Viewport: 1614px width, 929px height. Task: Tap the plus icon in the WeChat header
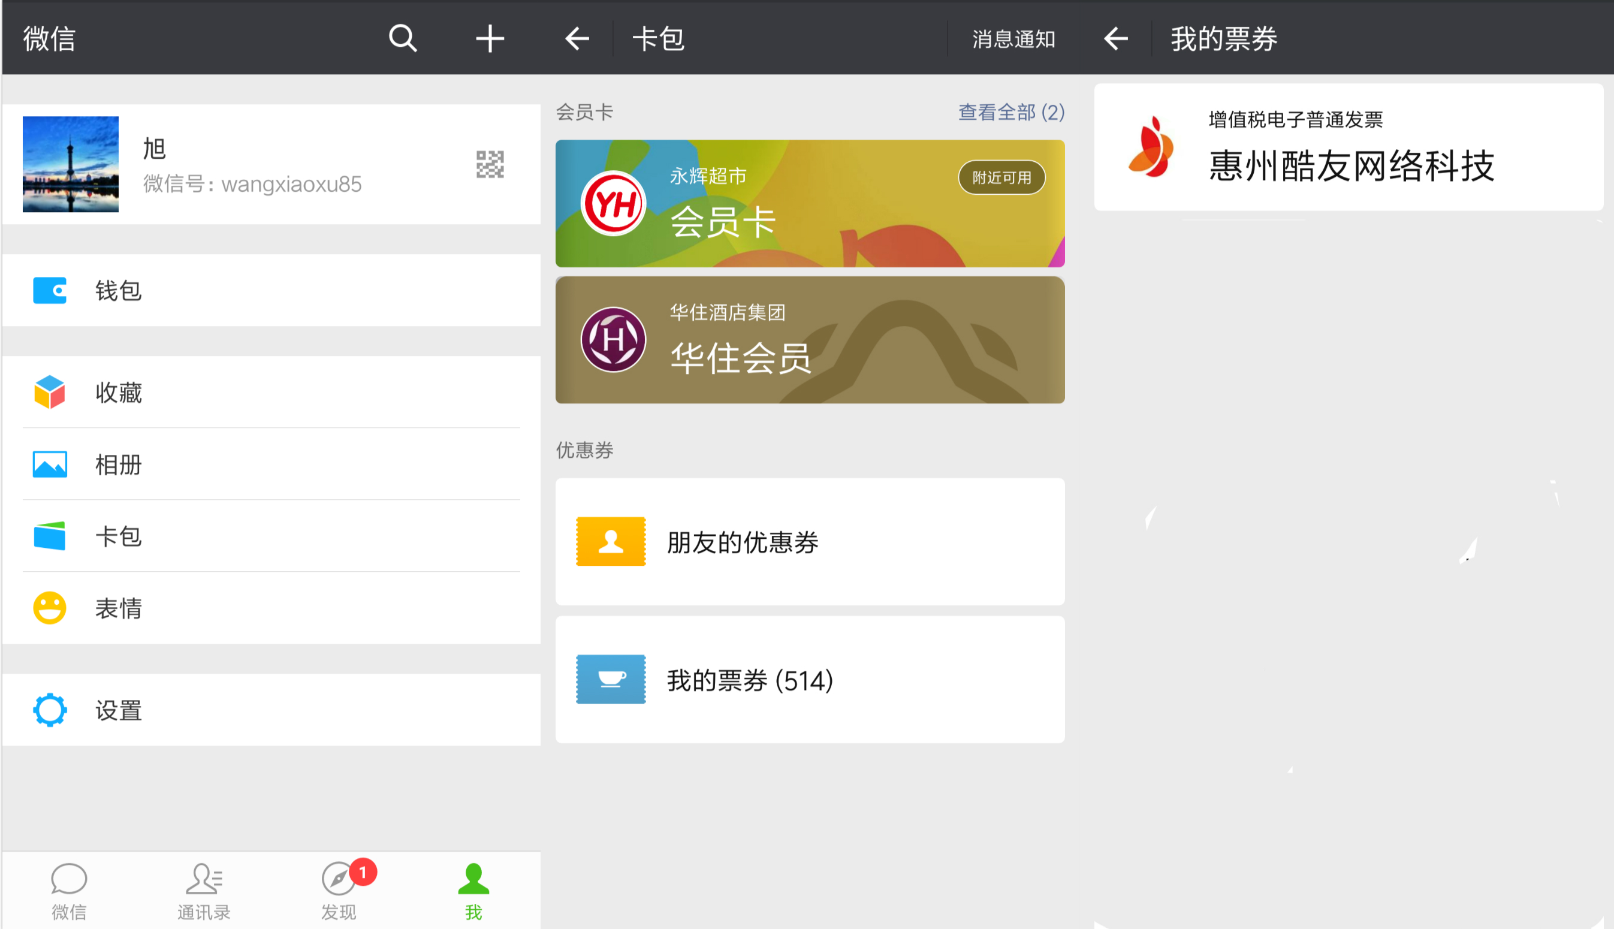click(490, 39)
